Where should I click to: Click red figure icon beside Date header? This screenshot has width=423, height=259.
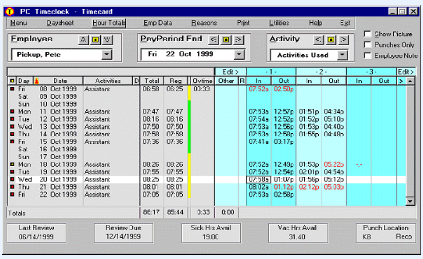(x=37, y=81)
